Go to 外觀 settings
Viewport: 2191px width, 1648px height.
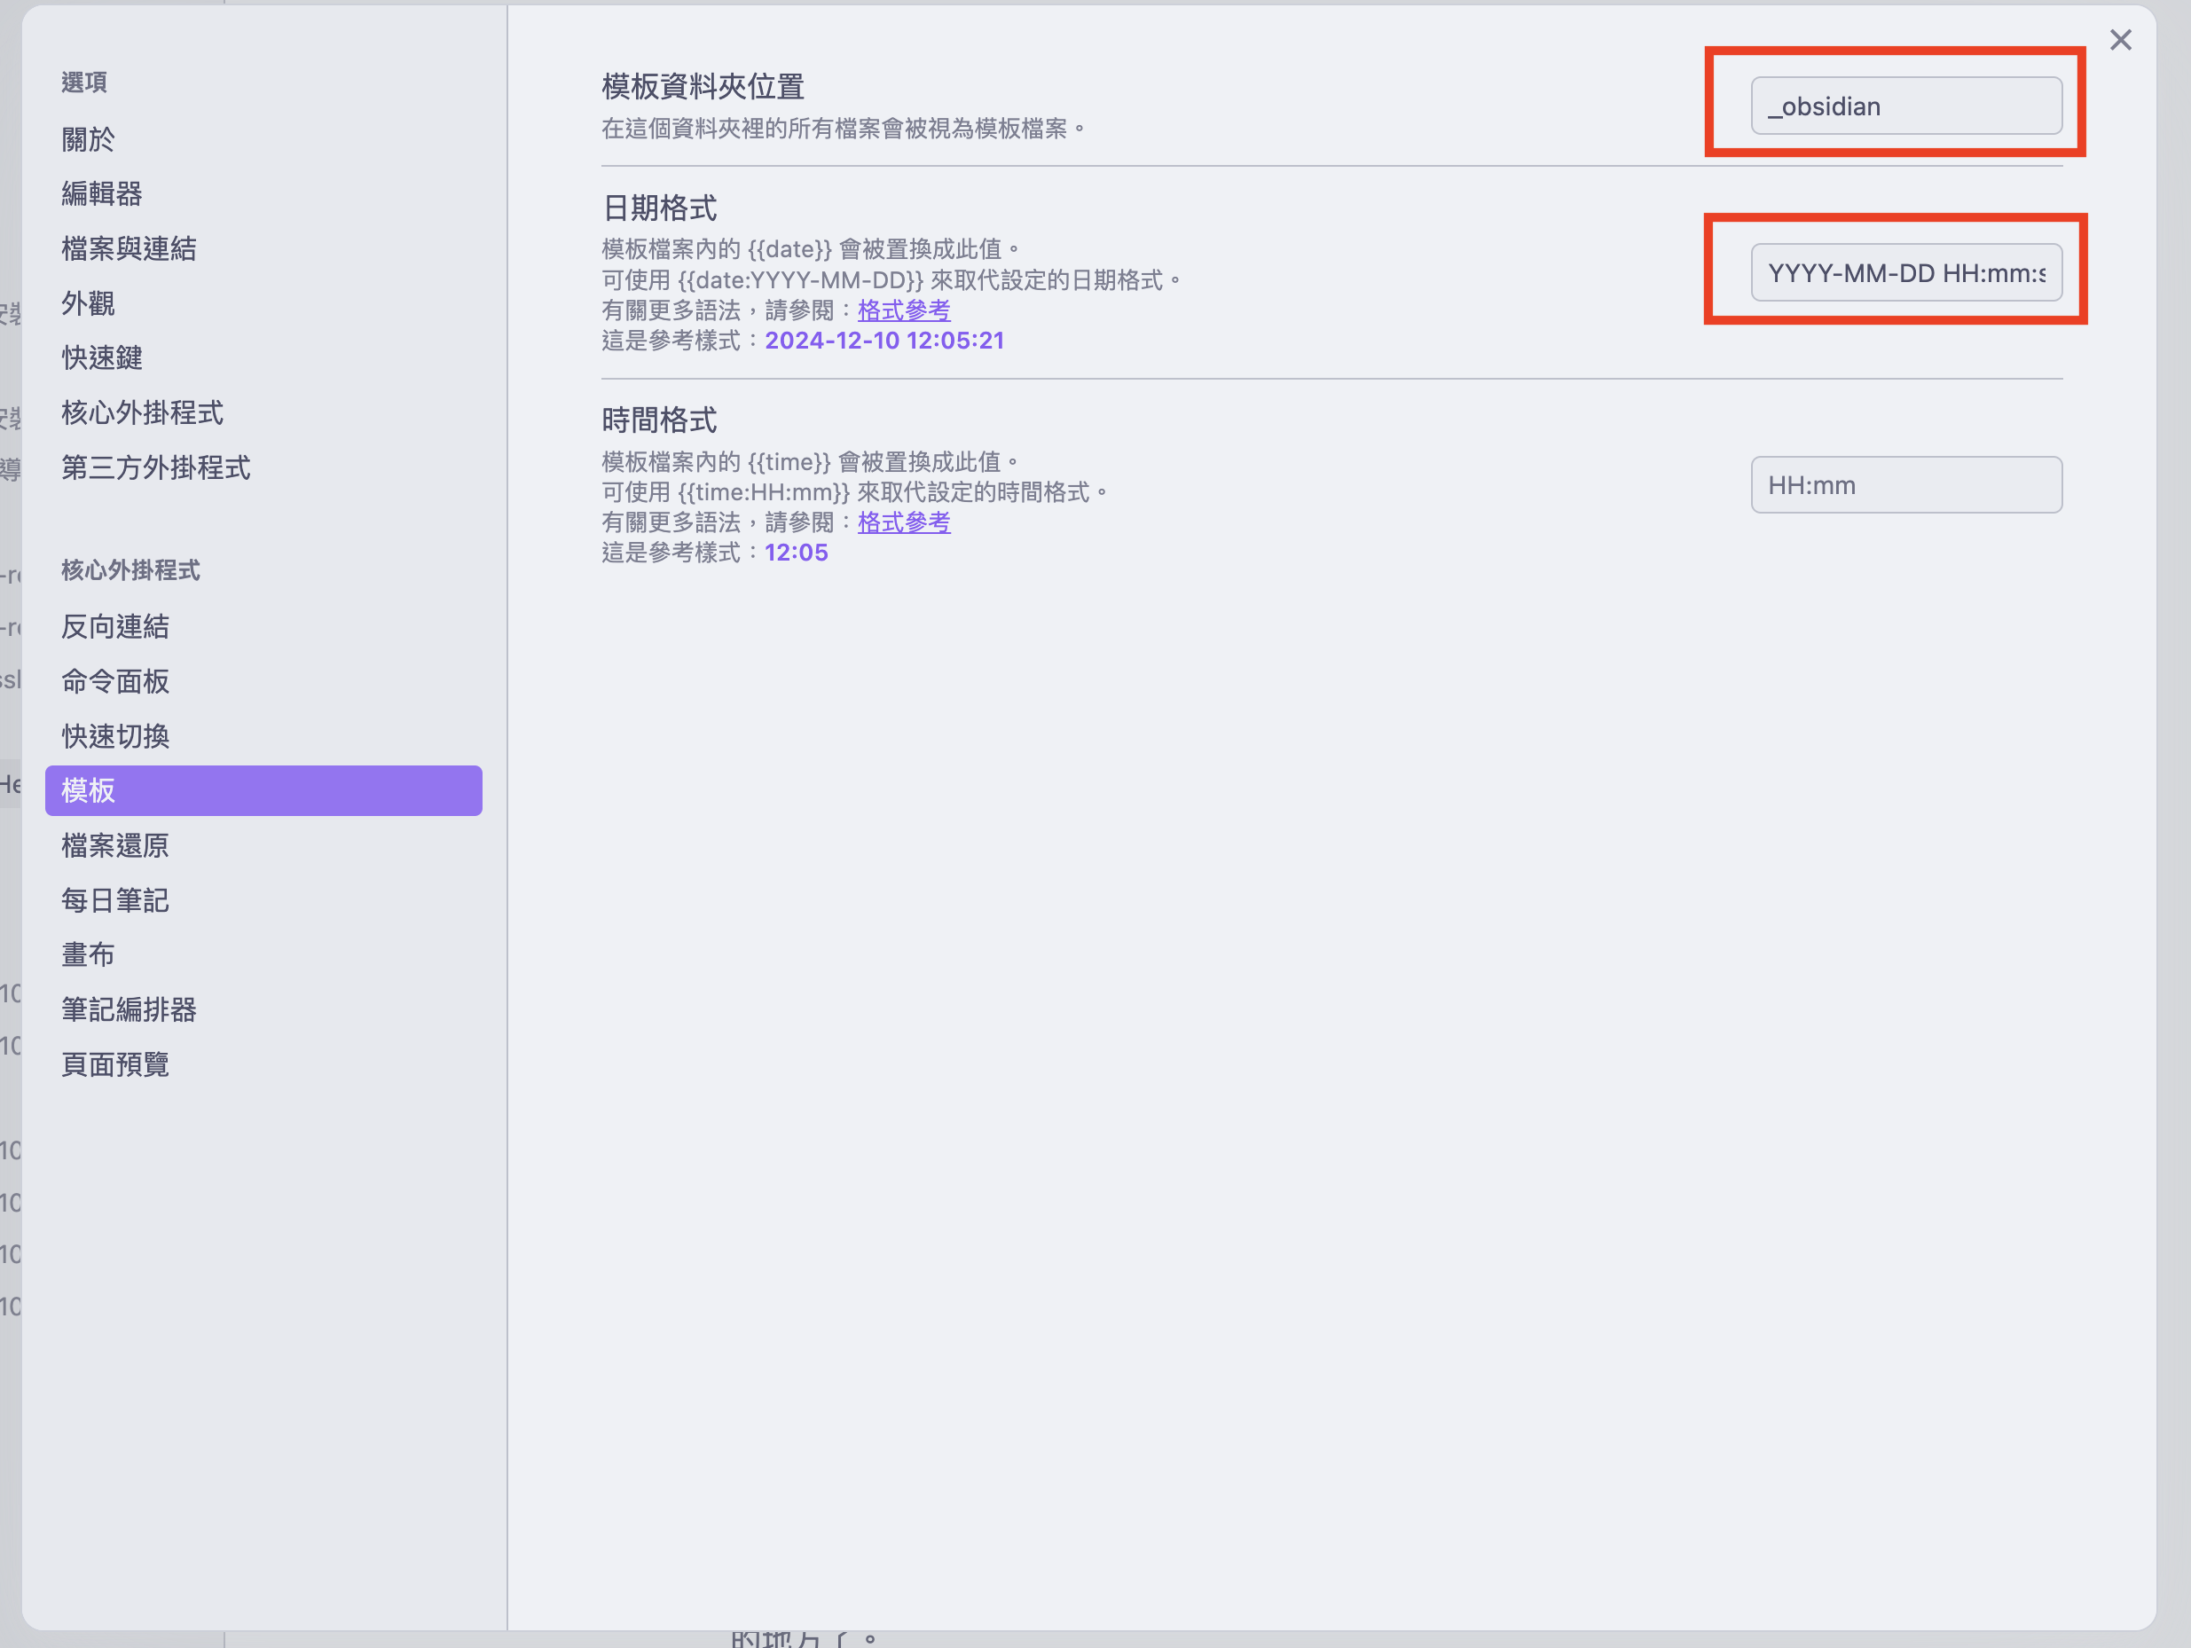pyautogui.click(x=88, y=303)
